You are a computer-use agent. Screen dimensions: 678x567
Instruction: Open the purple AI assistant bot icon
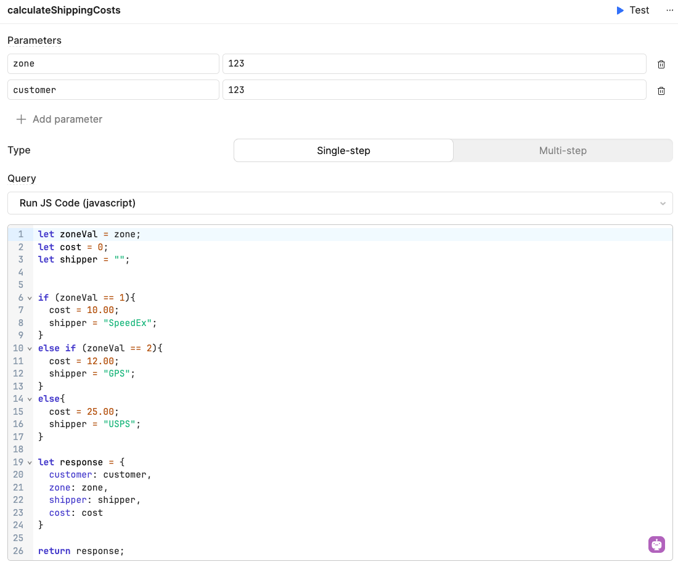(x=656, y=544)
